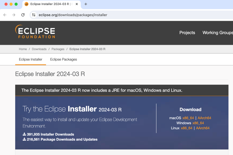Viewport: 233px width, 155px height.
Task: Download macOS x86_64 installer
Action: tap(188, 118)
